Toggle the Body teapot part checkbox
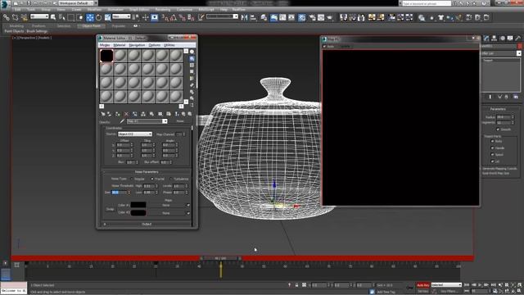524x295 pixels. pyautogui.click(x=492, y=142)
